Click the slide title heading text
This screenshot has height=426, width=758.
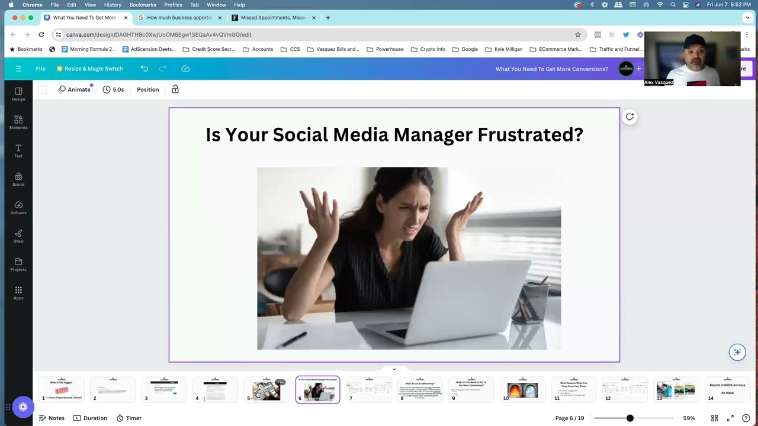394,135
